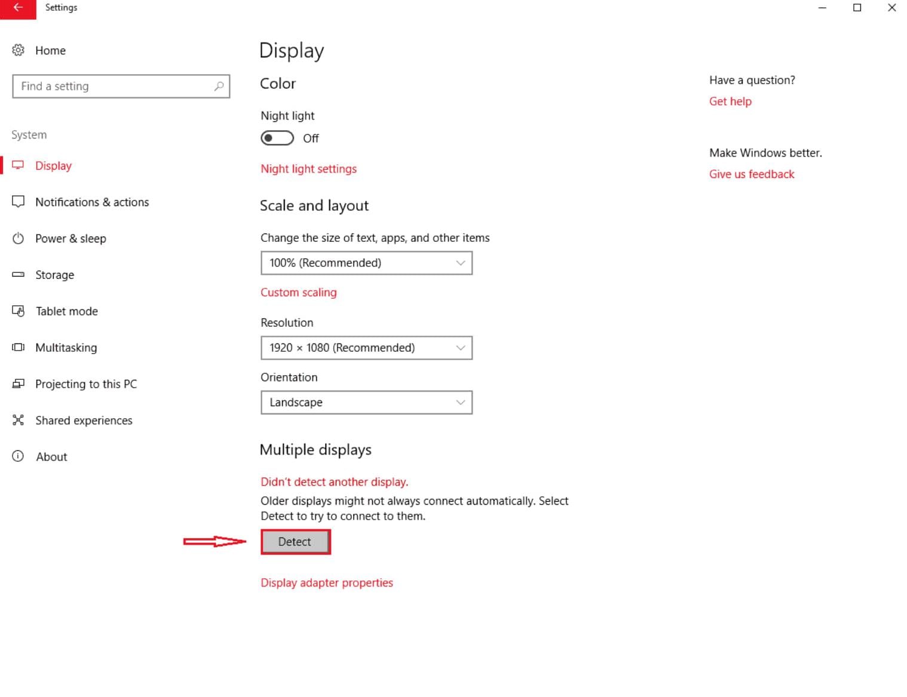This screenshot has width=907, height=697.
Task: Click the 'Make Windows better.' text
Action: [765, 153]
